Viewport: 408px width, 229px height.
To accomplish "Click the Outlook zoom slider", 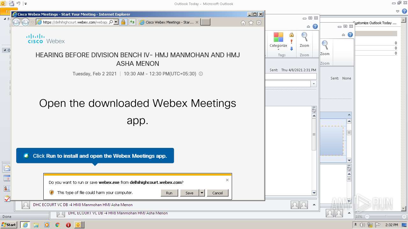I will tap(386, 217).
